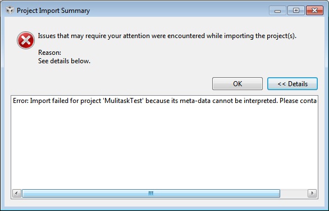Viewport: 329px width, 211px height.
Task: Click the 'Project Import Summary' title text
Action: pos(53,11)
